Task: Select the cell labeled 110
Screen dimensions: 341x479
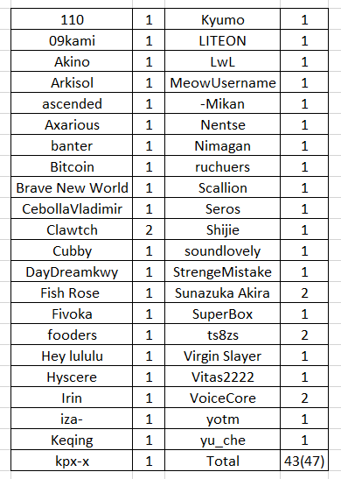Action: tap(72, 19)
